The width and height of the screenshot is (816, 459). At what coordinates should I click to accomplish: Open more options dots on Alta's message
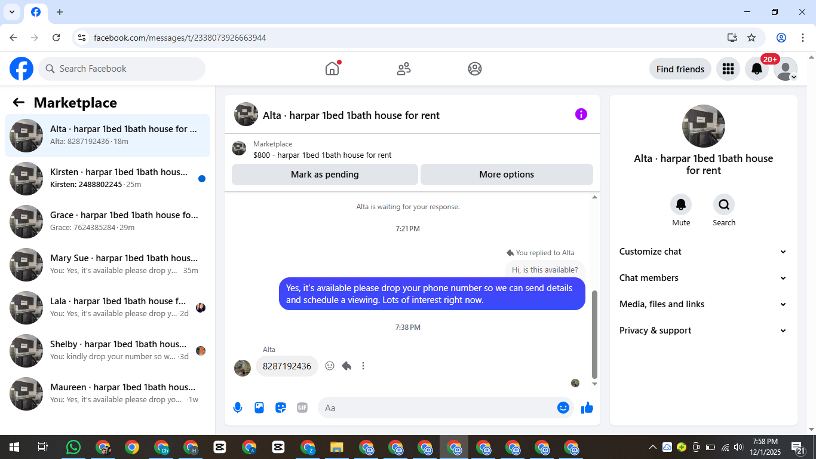(x=363, y=366)
